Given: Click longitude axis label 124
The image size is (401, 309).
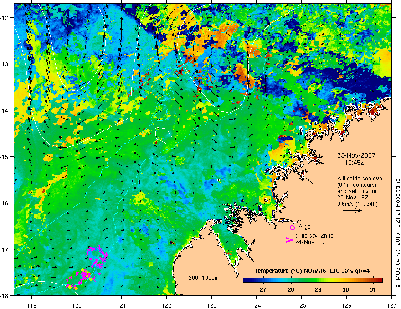Looking at the screenshot, I should 257,305.
